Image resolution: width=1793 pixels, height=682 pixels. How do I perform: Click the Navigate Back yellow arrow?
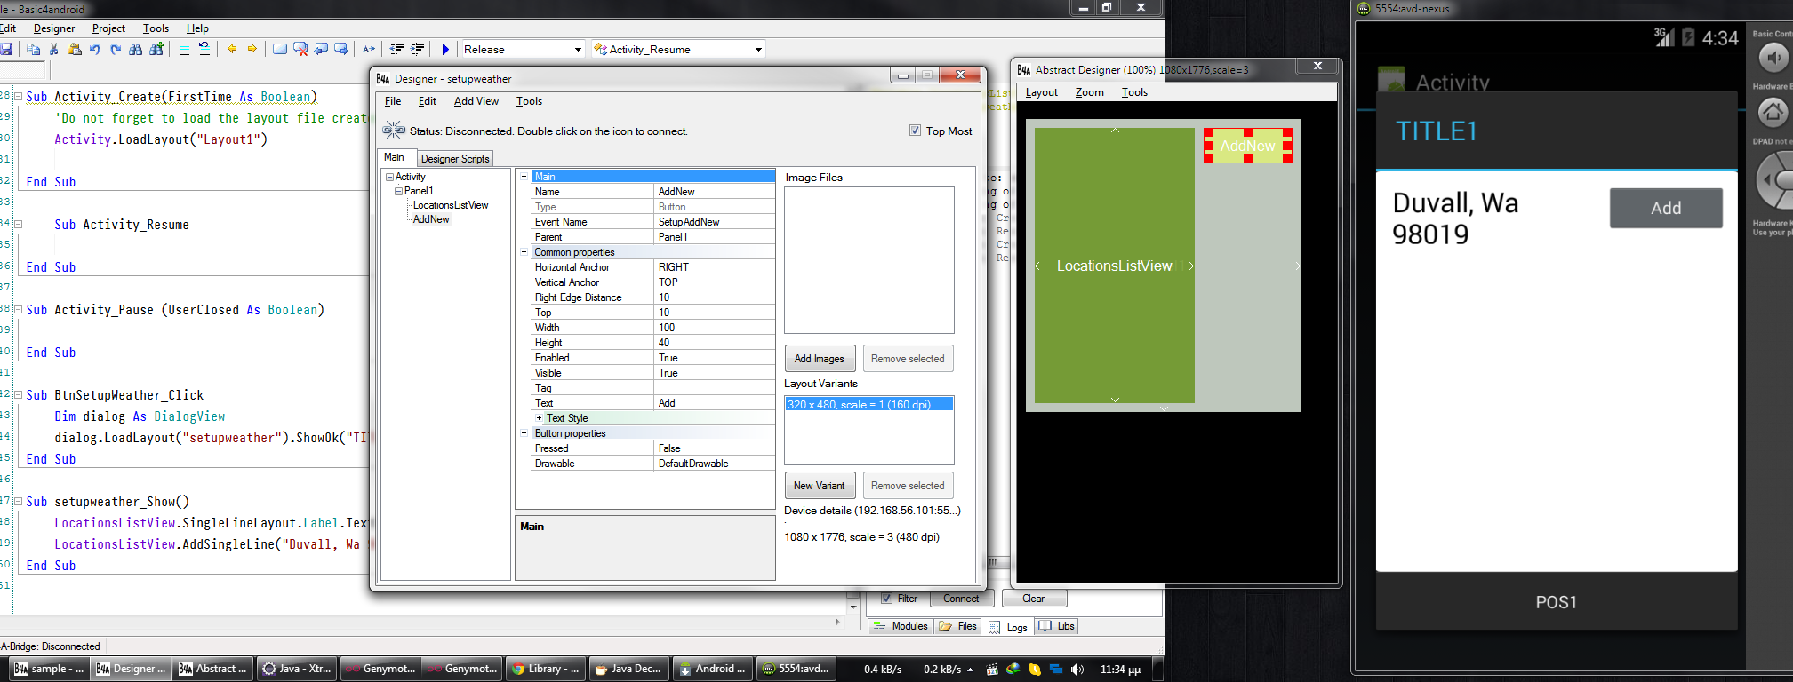(232, 49)
